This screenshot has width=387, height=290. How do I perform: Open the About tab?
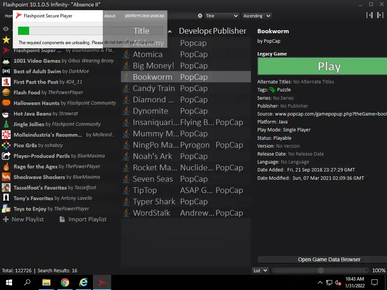[110, 16]
